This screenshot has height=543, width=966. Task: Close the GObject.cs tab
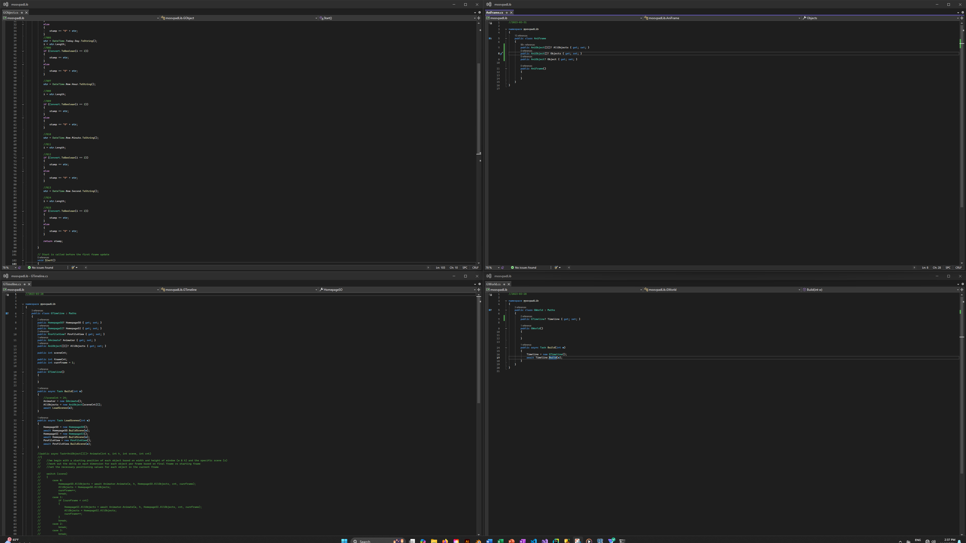[26, 12]
